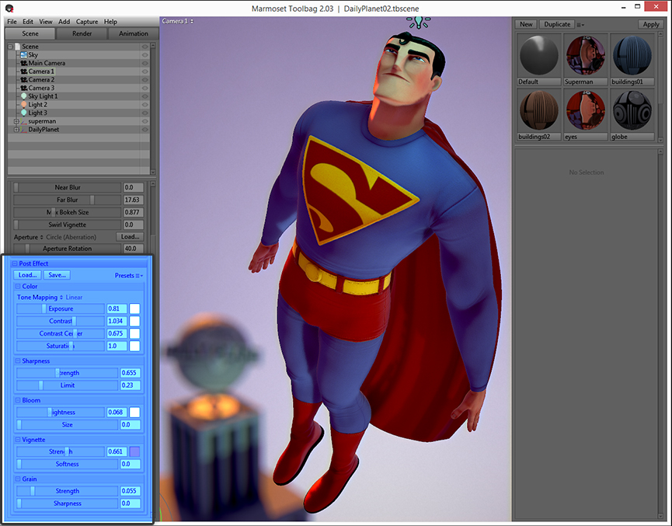This screenshot has width=672, height=526.
Task: Switch to the Animation tab
Action: click(134, 33)
